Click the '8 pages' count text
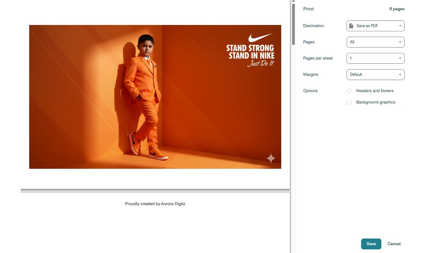This screenshot has height=253, width=427. [397, 9]
